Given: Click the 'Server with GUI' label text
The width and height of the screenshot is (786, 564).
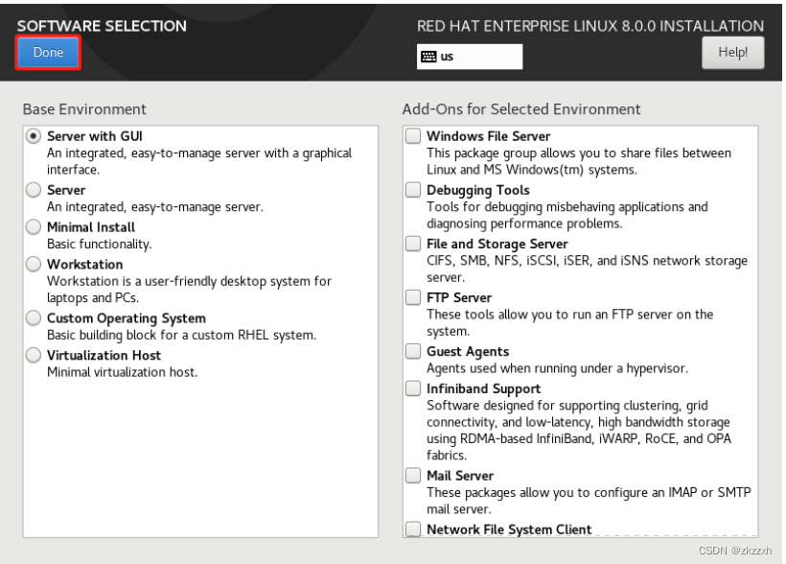Looking at the screenshot, I should click(95, 136).
